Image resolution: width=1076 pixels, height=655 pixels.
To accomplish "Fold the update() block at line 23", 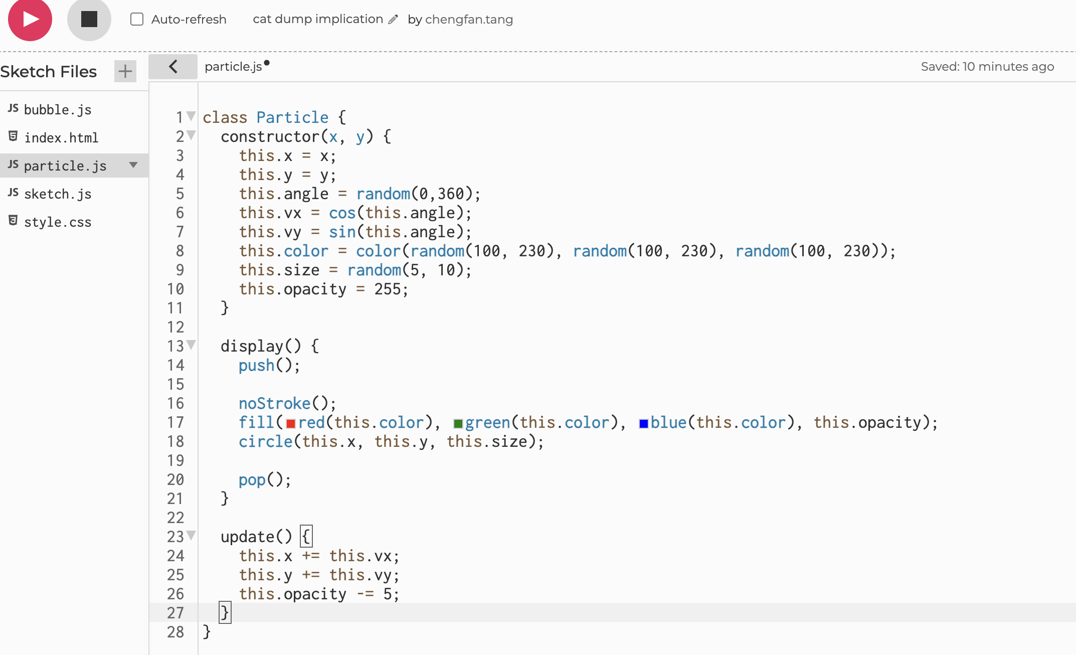I will pyautogui.click(x=191, y=536).
